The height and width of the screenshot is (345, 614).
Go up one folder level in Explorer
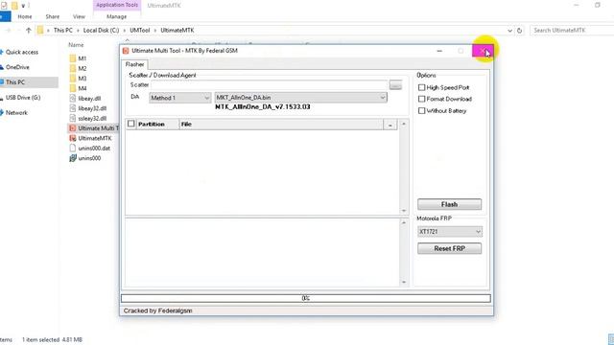tap(28, 30)
